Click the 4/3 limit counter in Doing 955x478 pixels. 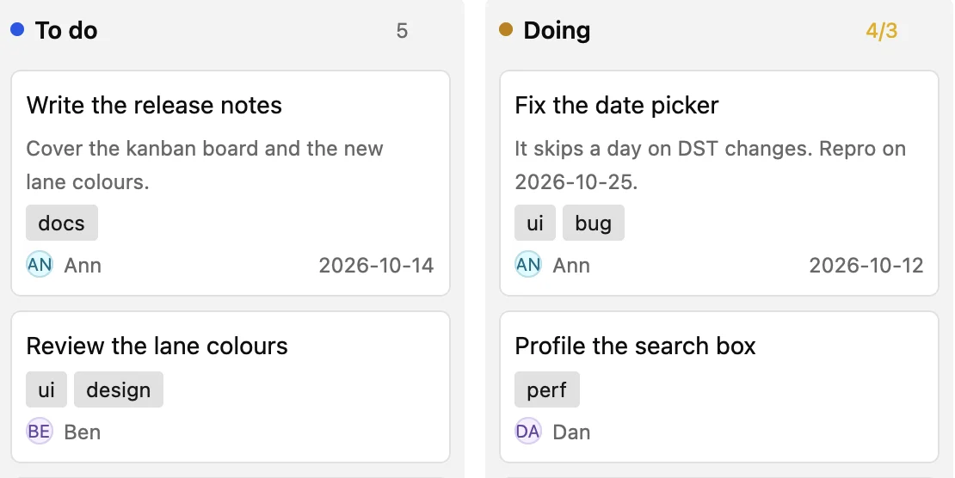[881, 30]
